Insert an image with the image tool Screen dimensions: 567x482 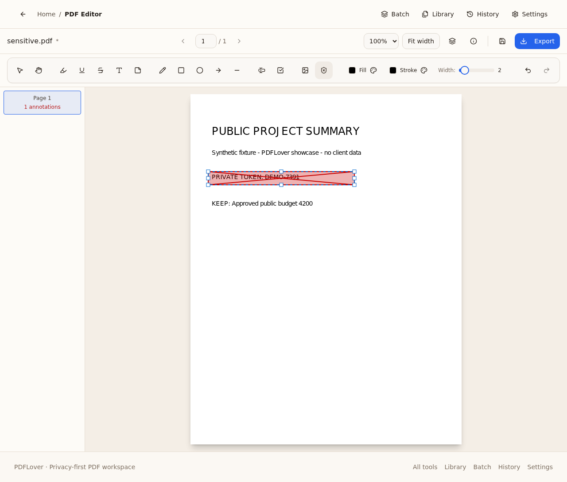305,70
